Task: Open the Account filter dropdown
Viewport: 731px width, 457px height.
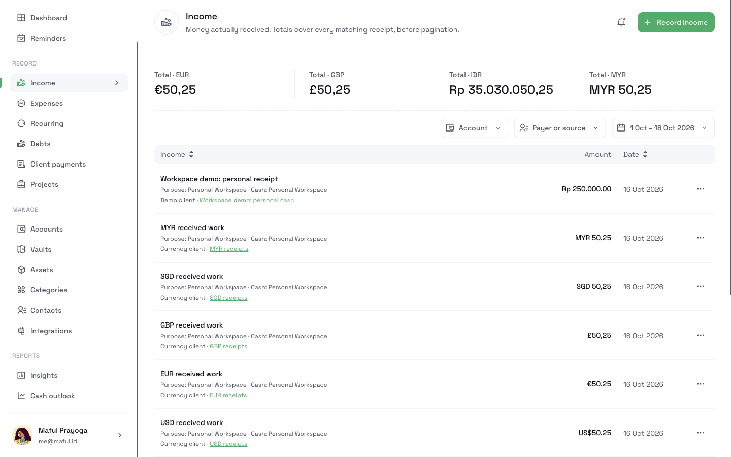Action: [474, 128]
